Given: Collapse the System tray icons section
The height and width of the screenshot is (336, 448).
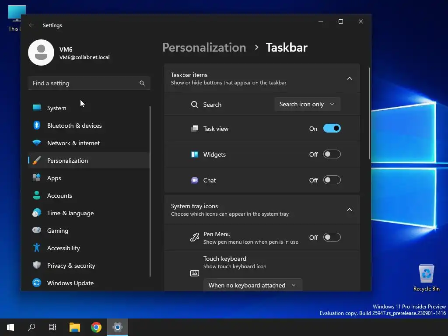Looking at the screenshot, I should (x=349, y=210).
